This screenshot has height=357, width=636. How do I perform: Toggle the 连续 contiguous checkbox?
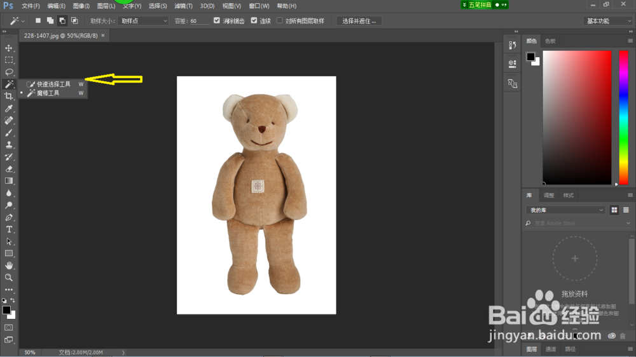pyautogui.click(x=254, y=20)
